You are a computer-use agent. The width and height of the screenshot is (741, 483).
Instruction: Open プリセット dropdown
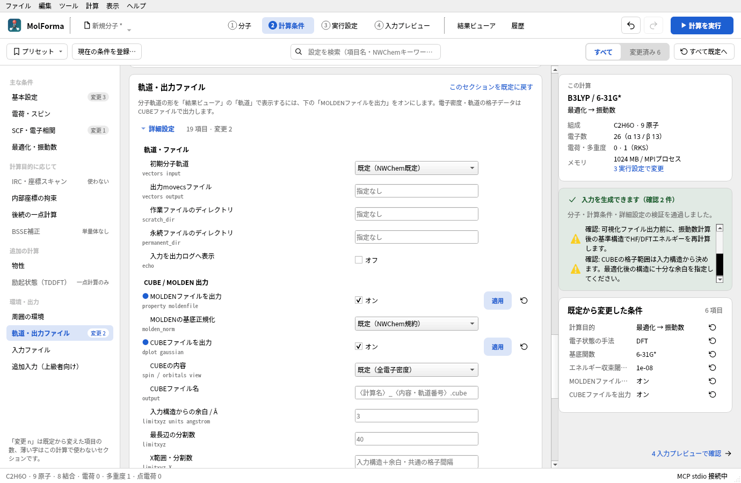click(37, 52)
